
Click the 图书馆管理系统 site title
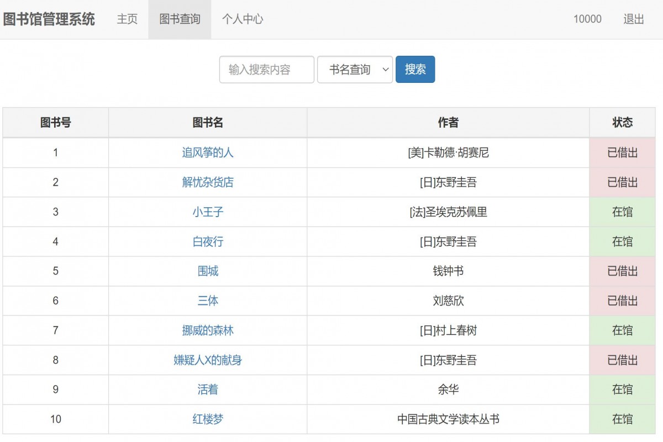51,19
